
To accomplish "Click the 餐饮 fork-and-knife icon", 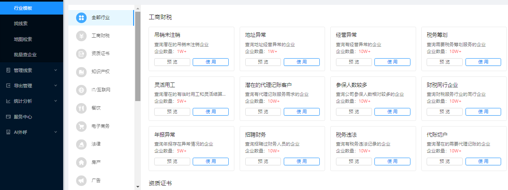I will pyautogui.click(x=81, y=108).
